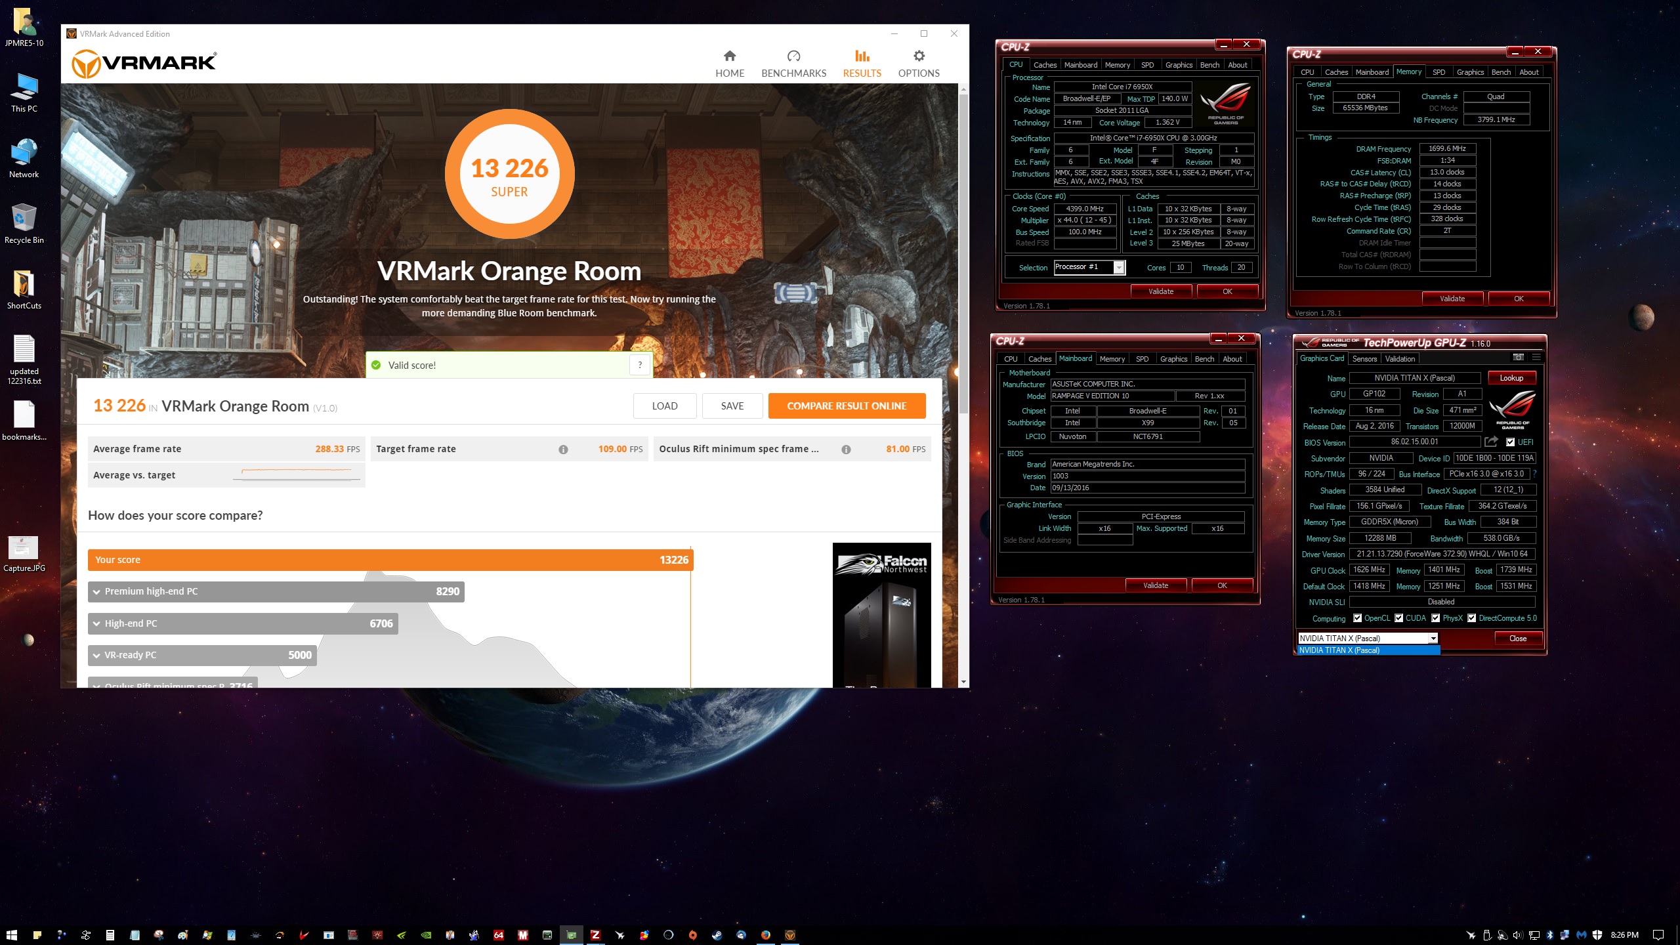This screenshot has width=1680, height=945.
Task: Toggle the DirectCompute 5.0 checkbox
Action: (1472, 618)
